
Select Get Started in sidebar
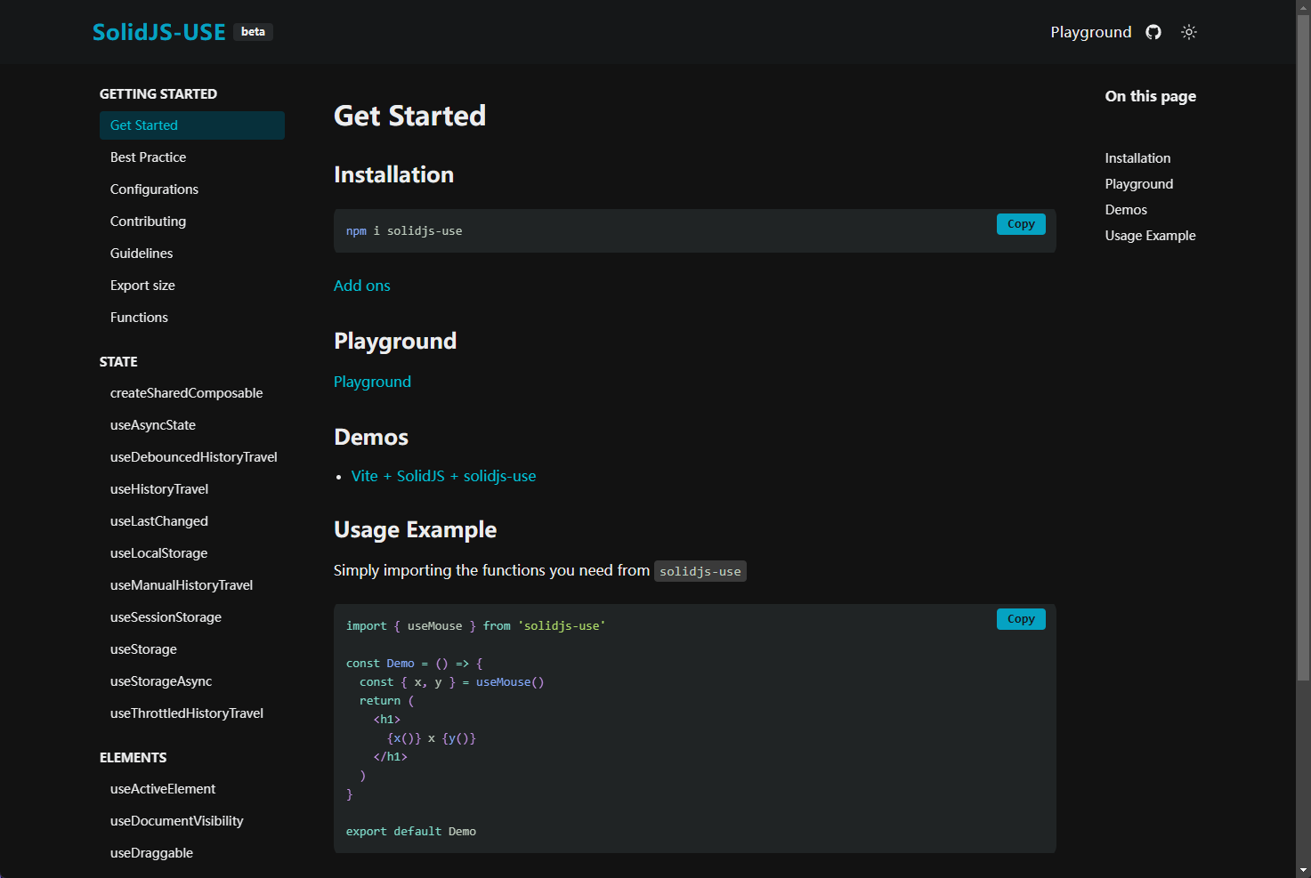192,125
